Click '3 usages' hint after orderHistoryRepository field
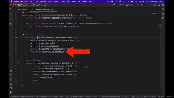Image resolution: width=174 pixels, height=98 pixels. coord(89,18)
